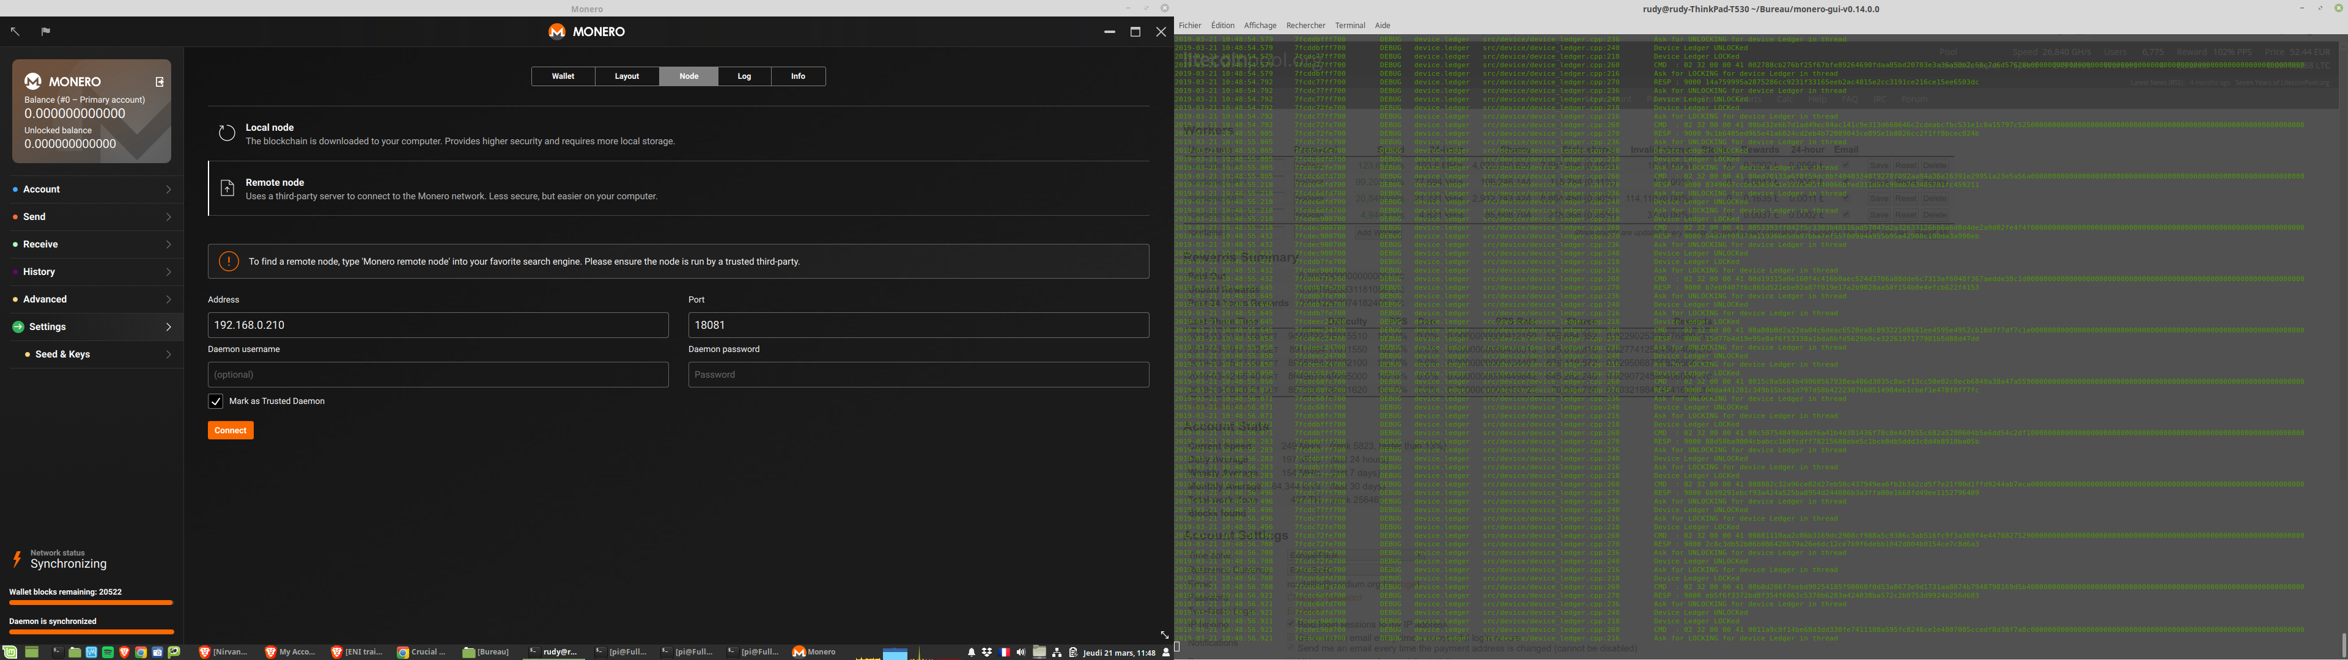
Task: Click the Dropbox tray icon
Action: pyautogui.click(x=987, y=652)
